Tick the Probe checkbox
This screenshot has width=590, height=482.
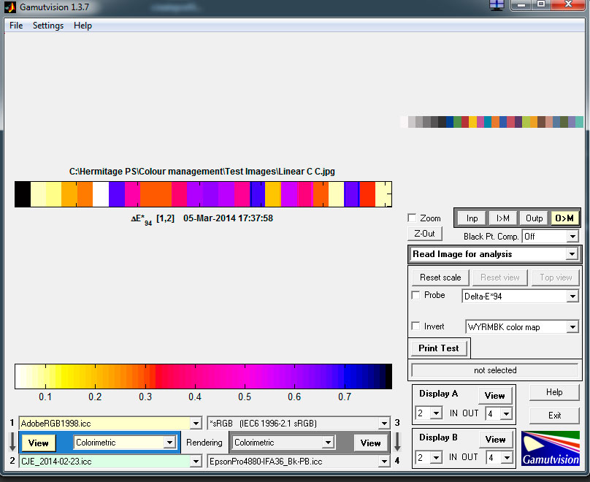click(416, 296)
